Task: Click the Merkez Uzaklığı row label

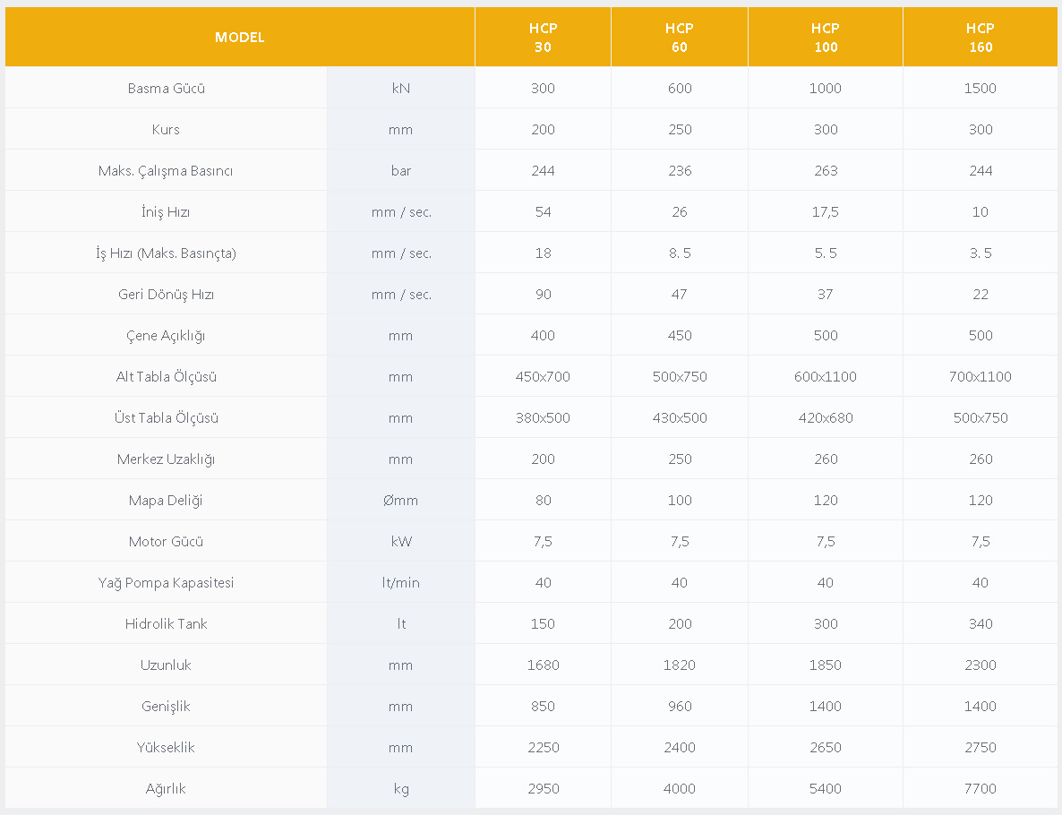Action: pyautogui.click(x=166, y=459)
